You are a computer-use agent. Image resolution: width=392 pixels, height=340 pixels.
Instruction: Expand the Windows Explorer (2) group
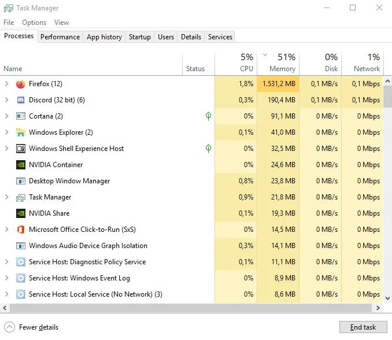pyautogui.click(x=7, y=132)
